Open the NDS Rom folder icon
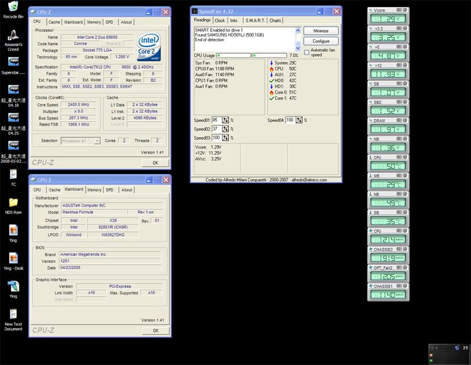The image size is (471, 365). pos(13,203)
